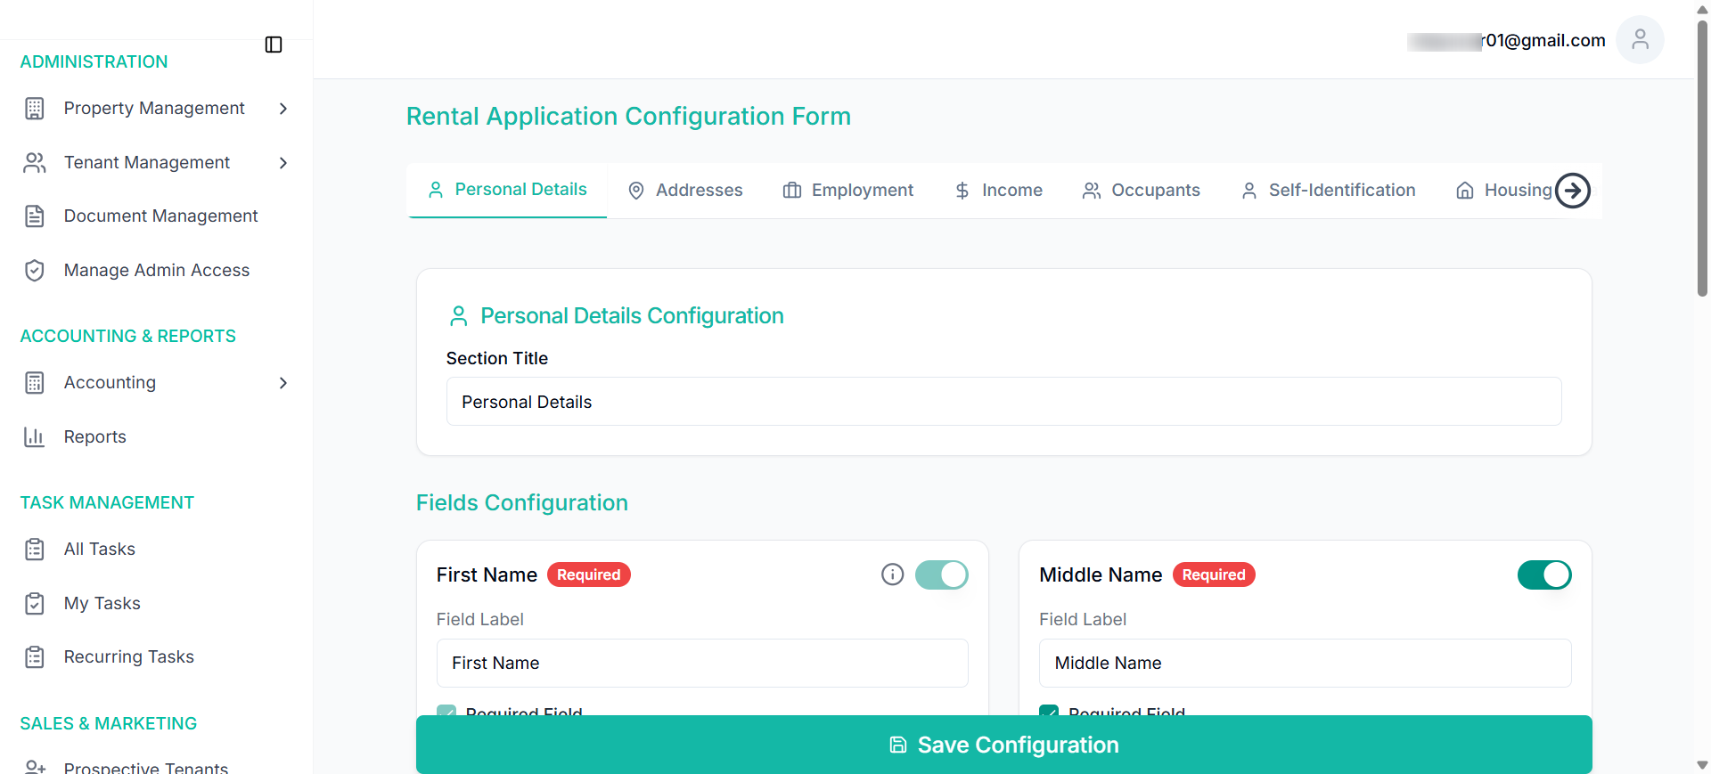1711x774 pixels.
Task: Click the Housing home icon
Action: point(1465,191)
